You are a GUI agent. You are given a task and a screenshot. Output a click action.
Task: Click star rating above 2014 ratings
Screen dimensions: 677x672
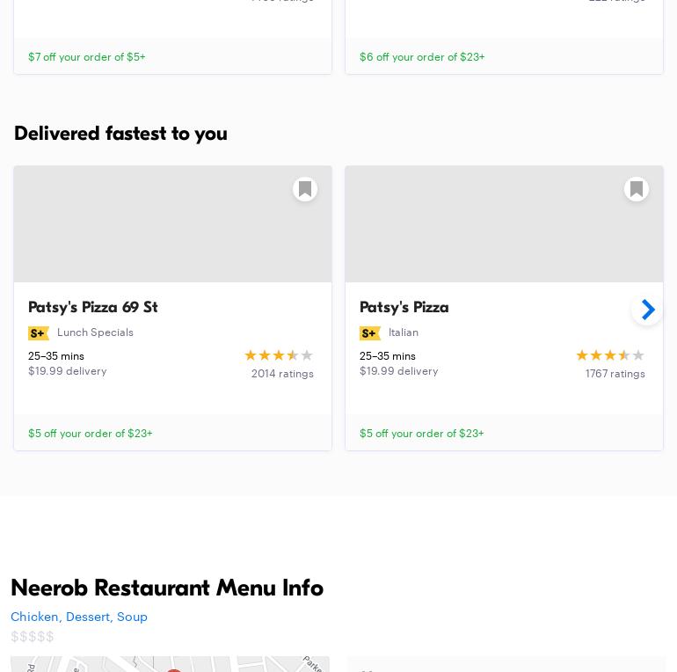pyautogui.click(x=279, y=355)
